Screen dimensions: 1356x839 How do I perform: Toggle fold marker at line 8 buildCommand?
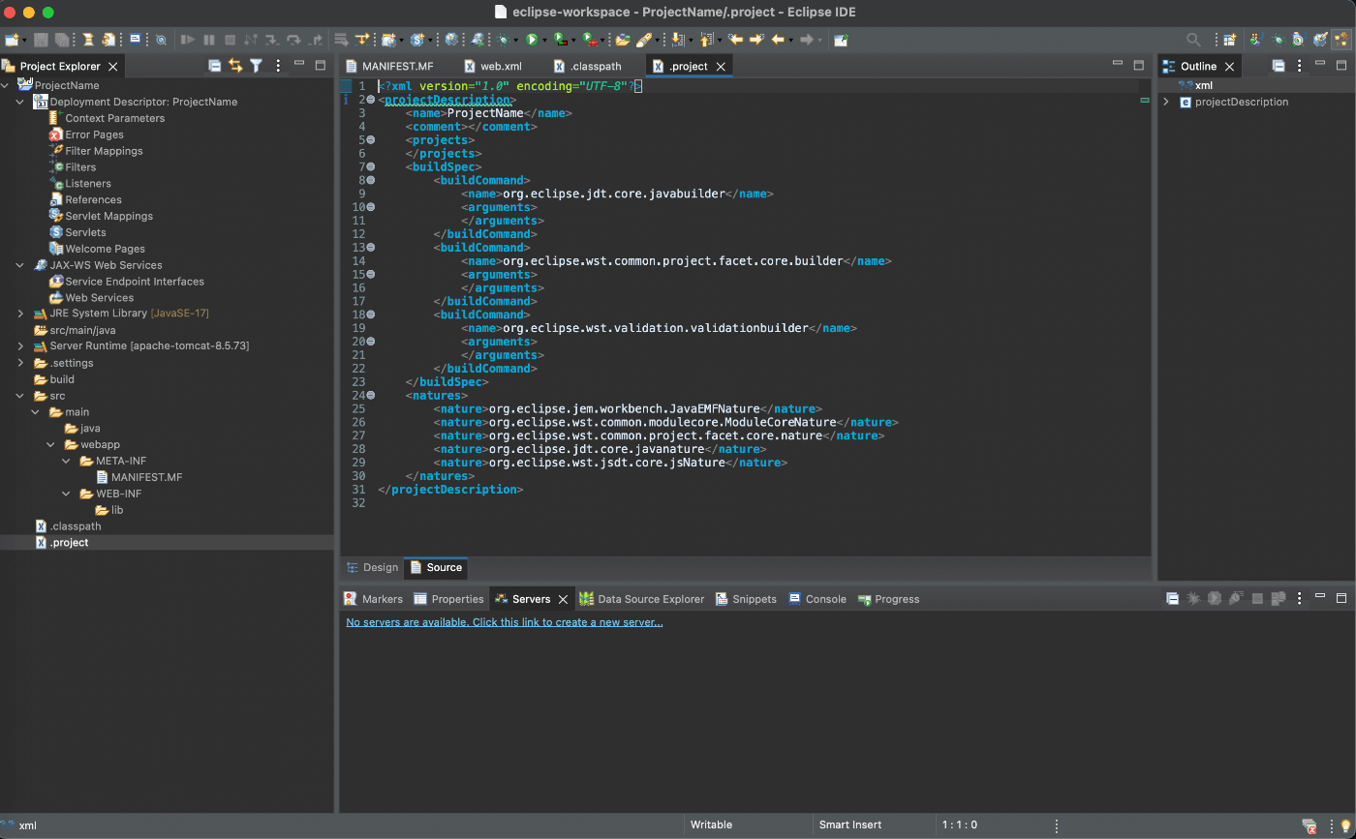pyautogui.click(x=371, y=180)
